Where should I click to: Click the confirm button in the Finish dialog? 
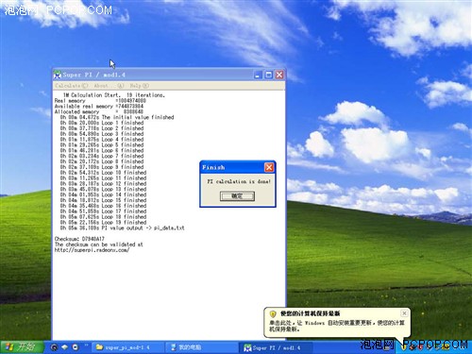tap(237, 196)
